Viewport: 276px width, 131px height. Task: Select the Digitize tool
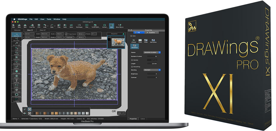pyautogui.click(x=16, y=67)
